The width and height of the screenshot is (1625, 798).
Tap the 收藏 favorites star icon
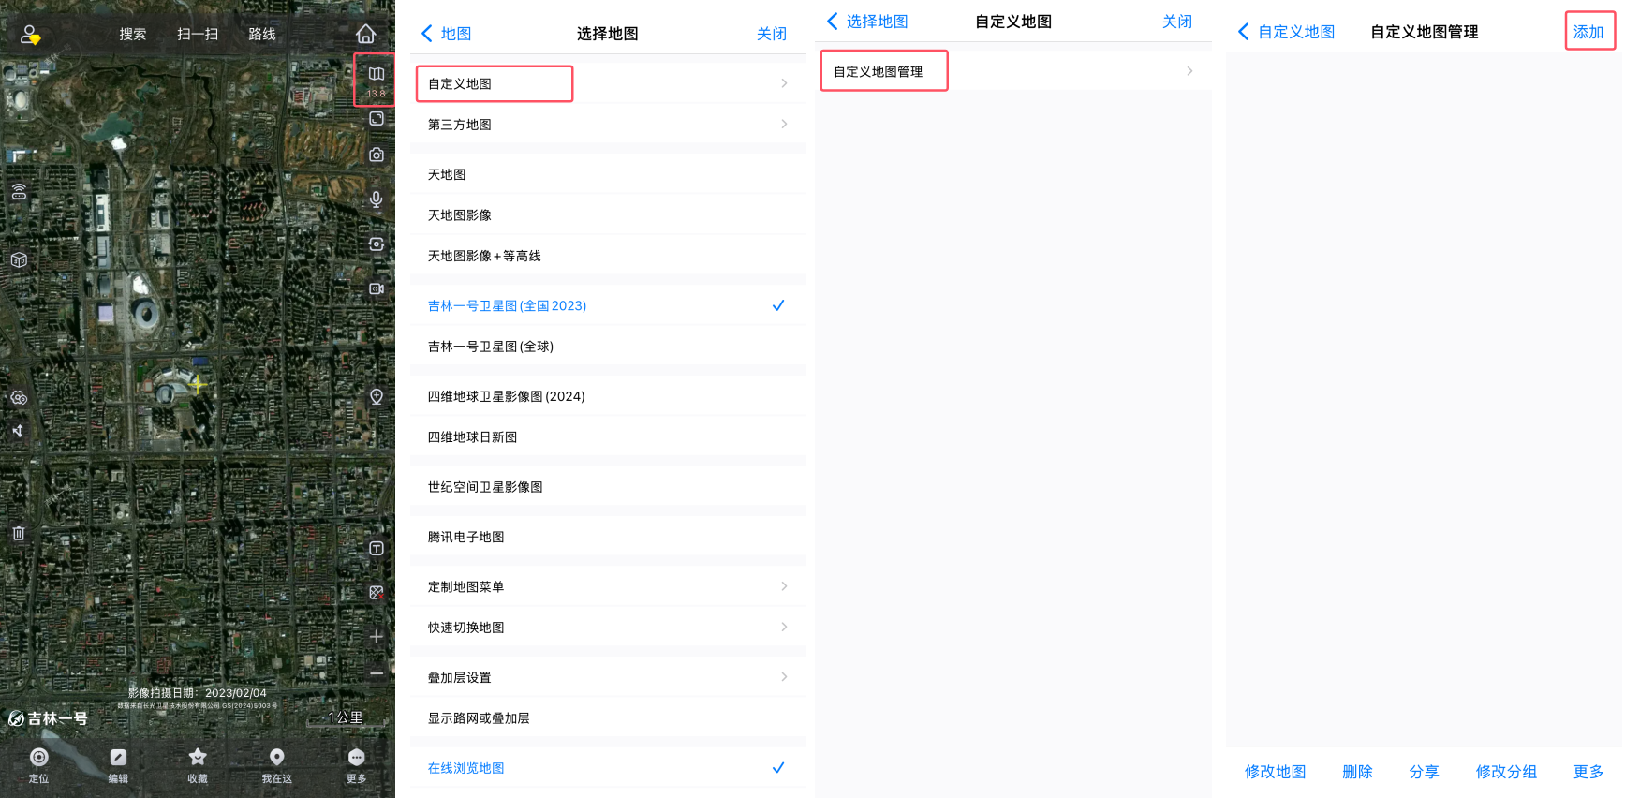click(x=198, y=764)
